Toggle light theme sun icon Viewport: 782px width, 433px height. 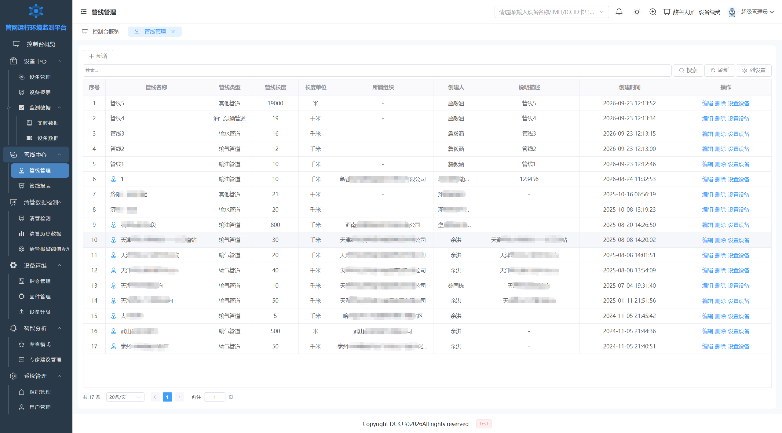tap(637, 12)
